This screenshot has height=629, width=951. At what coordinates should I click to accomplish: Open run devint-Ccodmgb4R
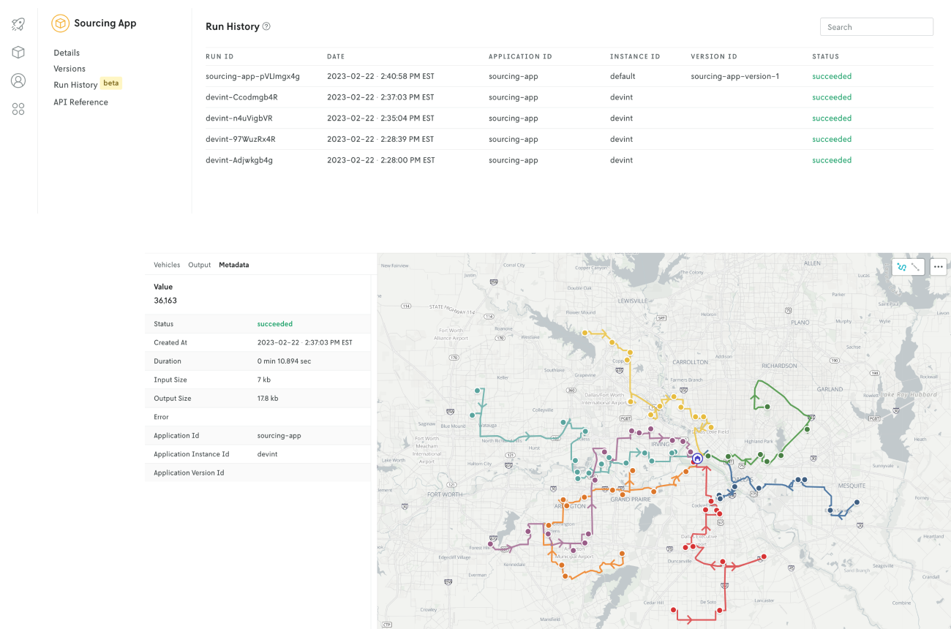coord(241,97)
